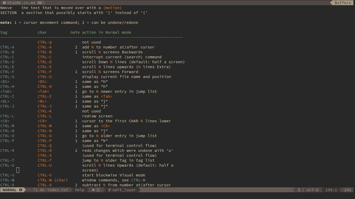Click the 'char' column header
This screenshot has width=355, height=199.
click(x=42, y=32)
